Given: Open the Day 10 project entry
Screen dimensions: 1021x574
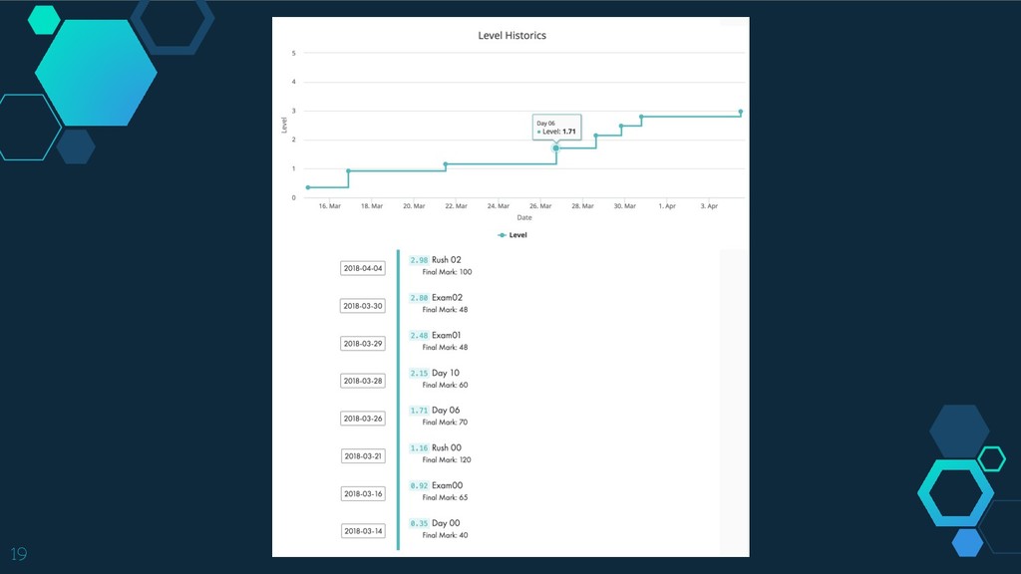Looking at the screenshot, I should (x=446, y=373).
